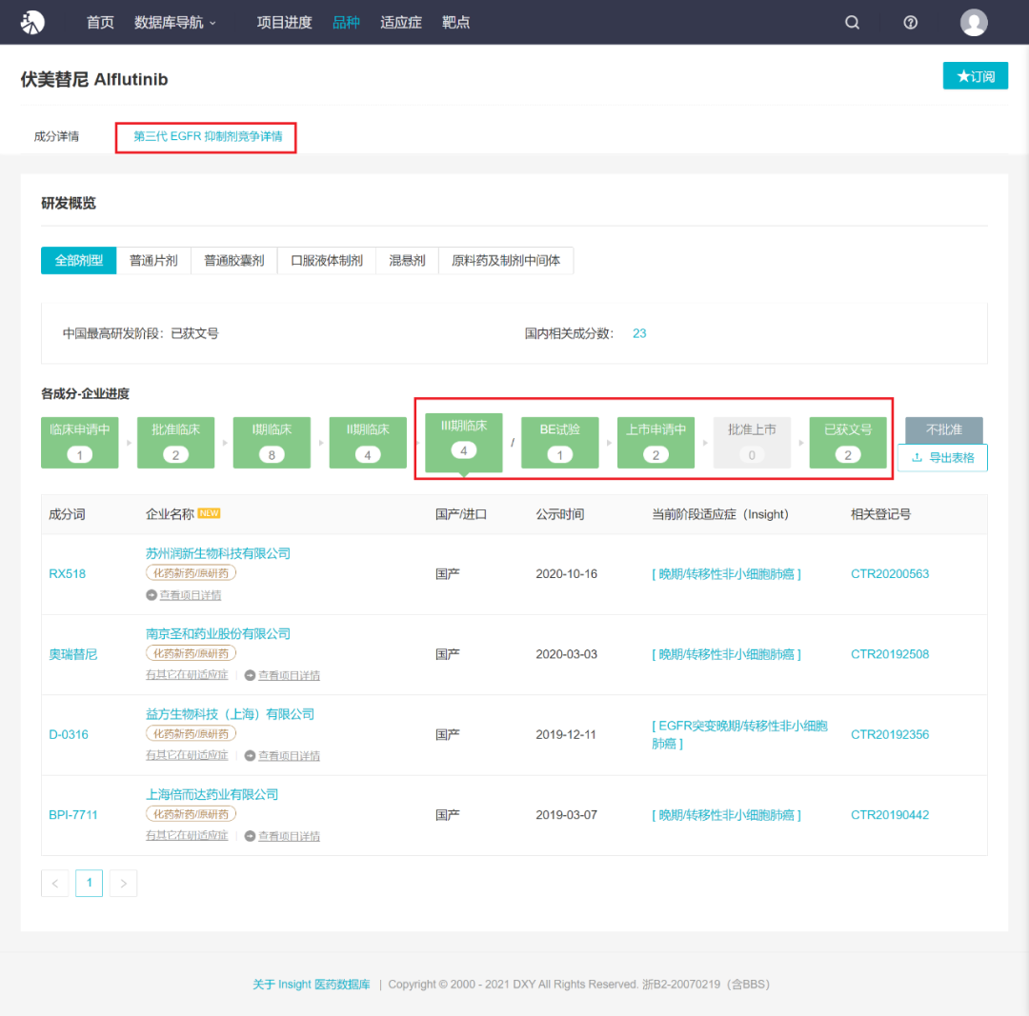Select the III期临床 stage block
This screenshot has height=1016, width=1029.
(x=463, y=441)
